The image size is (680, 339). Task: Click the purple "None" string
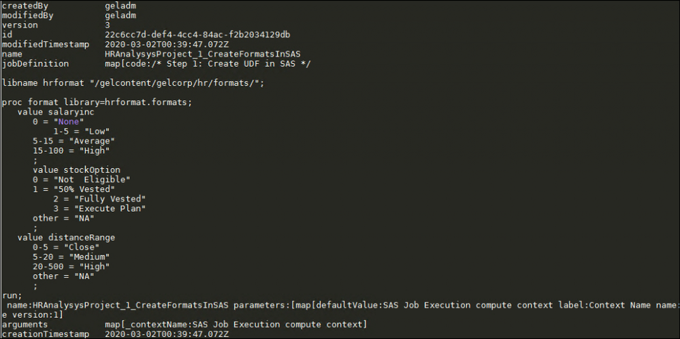[x=69, y=121]
